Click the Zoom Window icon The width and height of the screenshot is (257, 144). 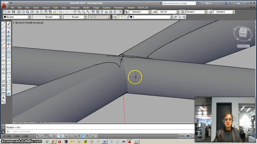point(84,12)
